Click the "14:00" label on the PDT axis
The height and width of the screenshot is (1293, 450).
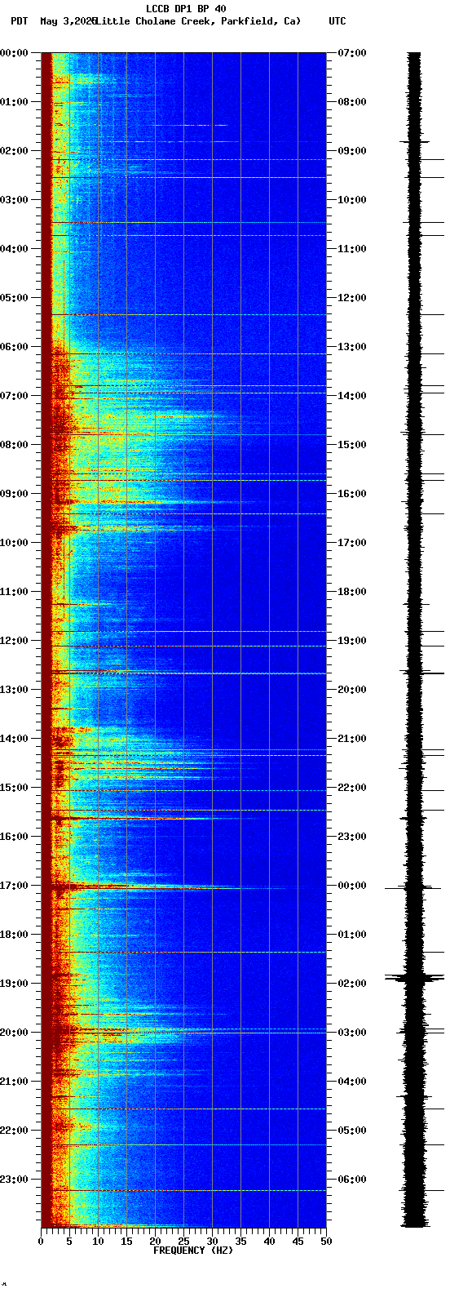[14, 739]
